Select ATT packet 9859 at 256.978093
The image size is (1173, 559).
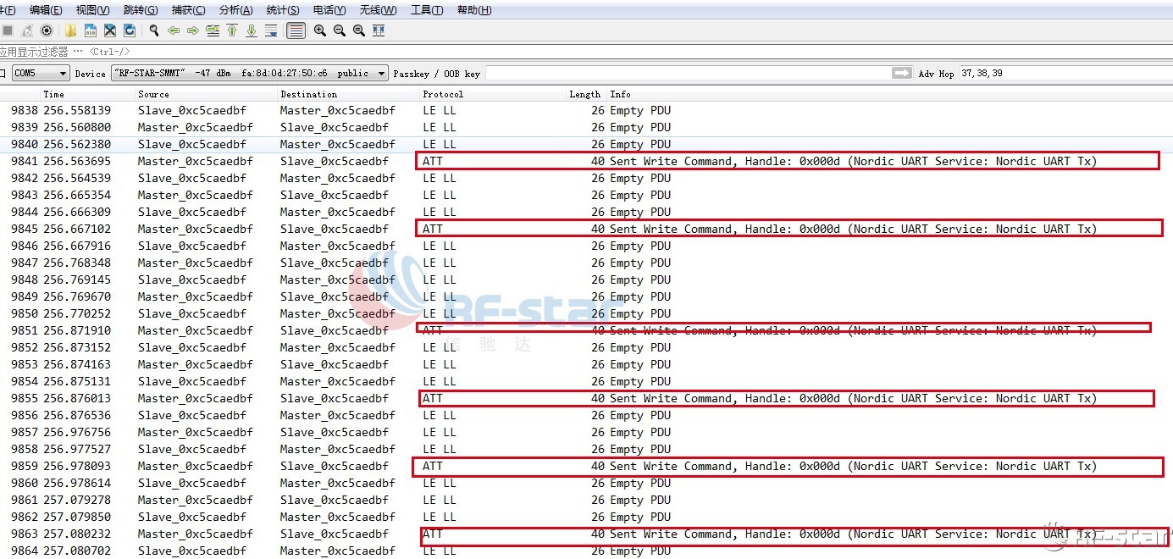(586, 466)
